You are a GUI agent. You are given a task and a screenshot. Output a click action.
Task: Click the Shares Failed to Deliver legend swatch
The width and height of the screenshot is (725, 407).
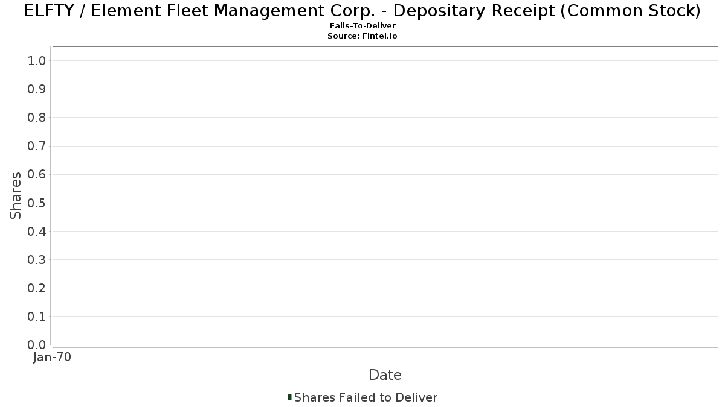(x=289, y=397)
